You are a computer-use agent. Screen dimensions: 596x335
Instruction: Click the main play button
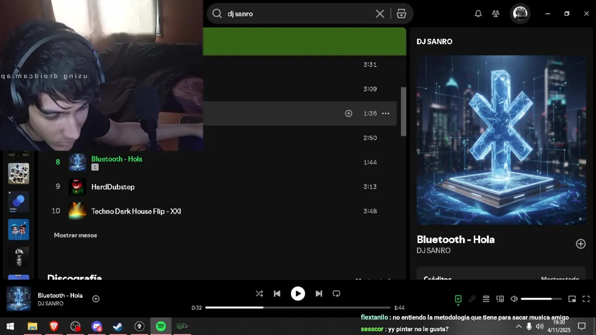pos(298,294)
